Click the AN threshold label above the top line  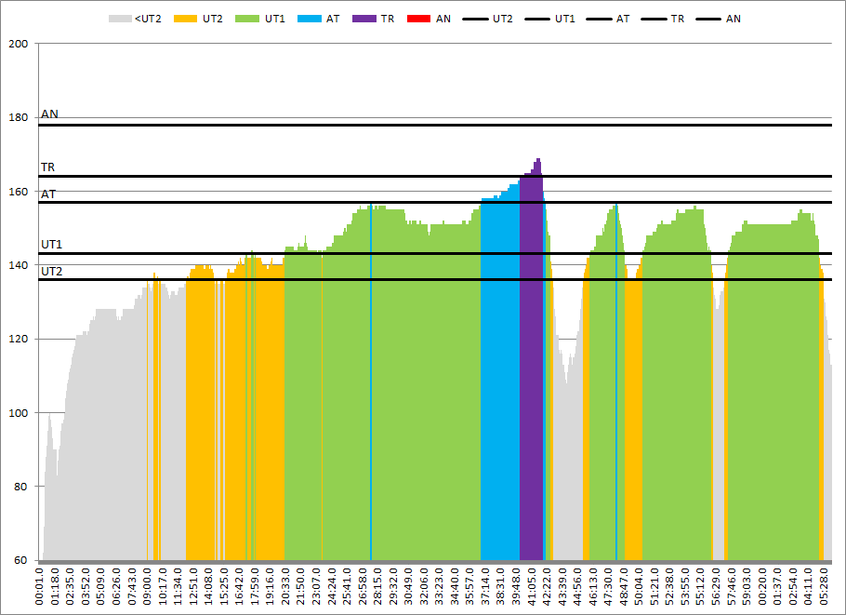49,114
